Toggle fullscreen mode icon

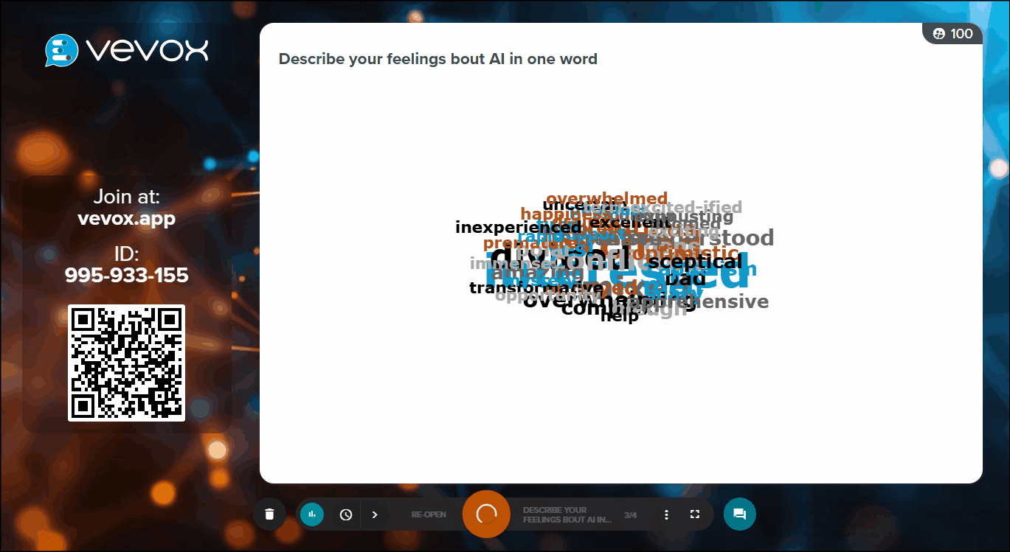point(694,514)
